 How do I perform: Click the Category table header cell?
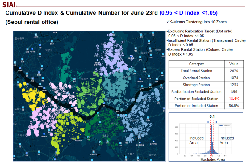(196, 64)
